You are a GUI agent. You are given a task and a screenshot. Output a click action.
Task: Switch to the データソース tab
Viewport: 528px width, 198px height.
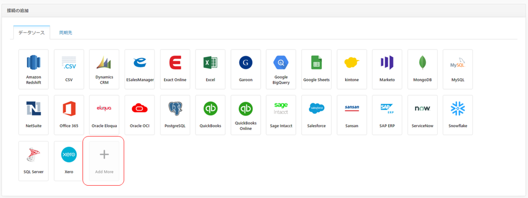pyautogui.click(x=32, y=33)
